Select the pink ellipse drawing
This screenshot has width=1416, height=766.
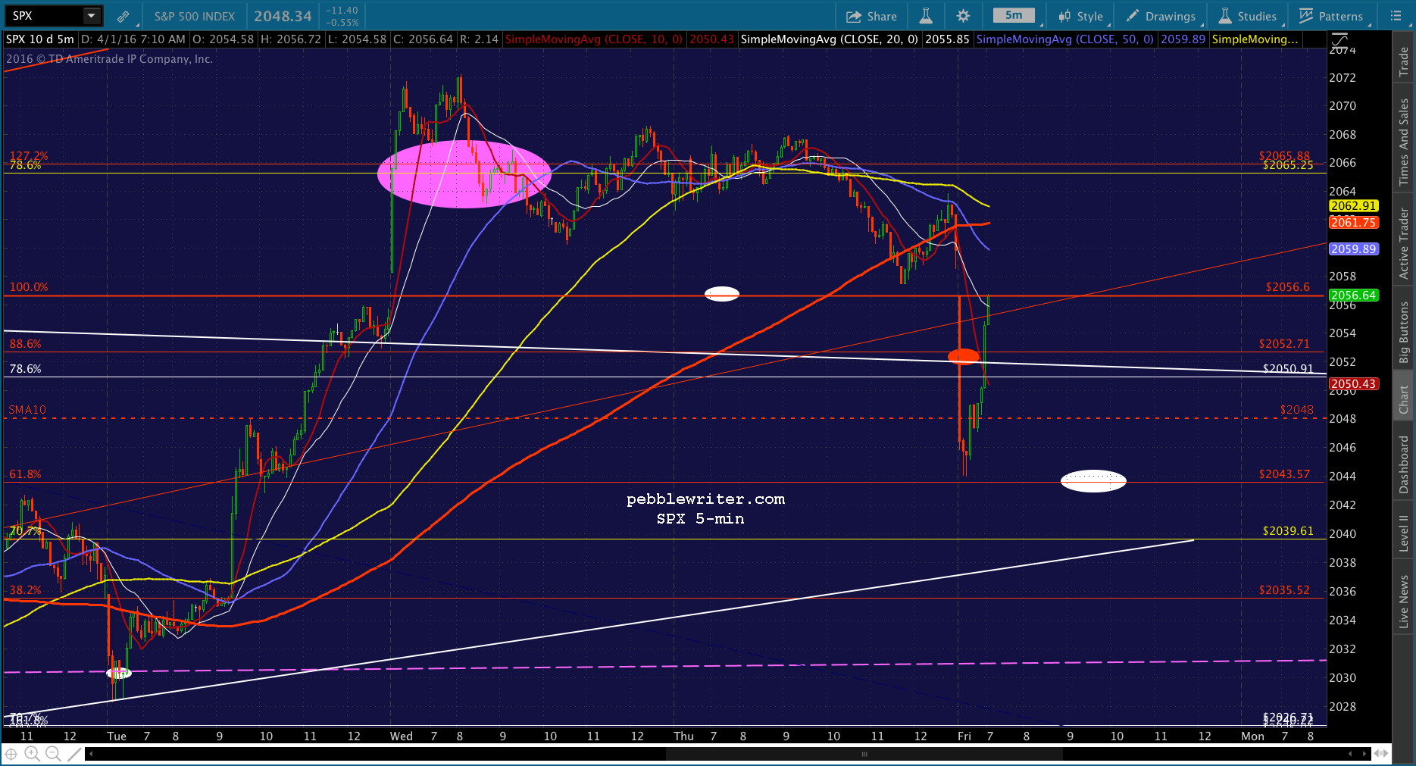coord(464,174)
